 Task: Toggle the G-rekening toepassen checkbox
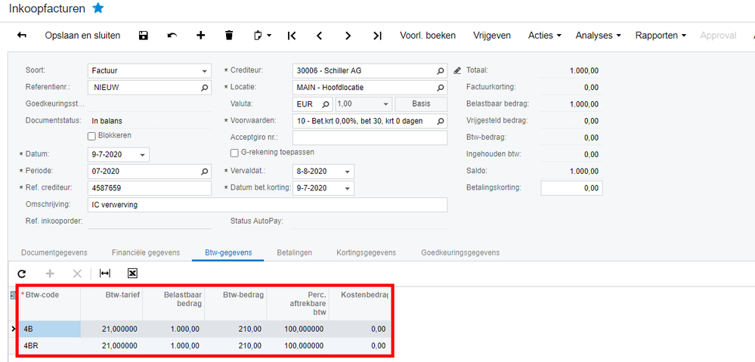point(234,153)
